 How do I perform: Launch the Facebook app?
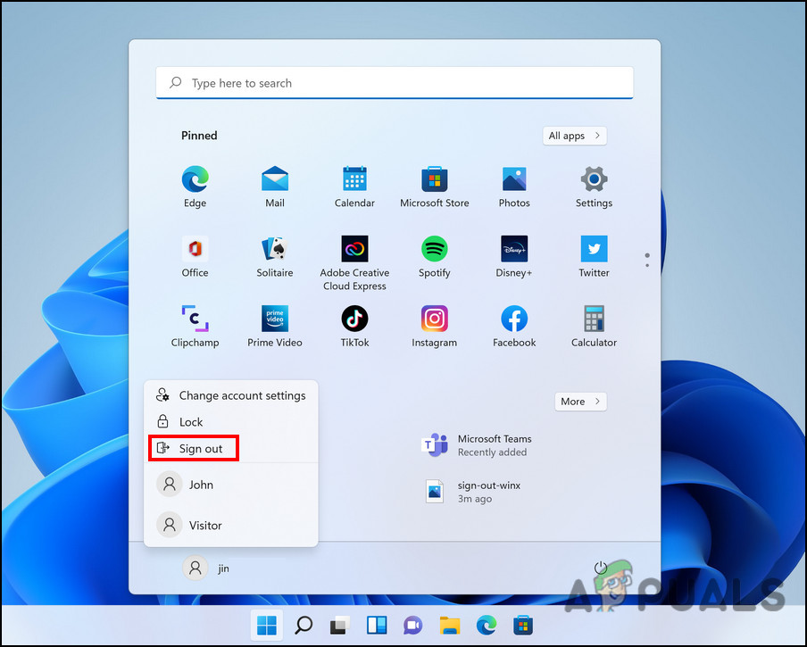click(514, 327)
